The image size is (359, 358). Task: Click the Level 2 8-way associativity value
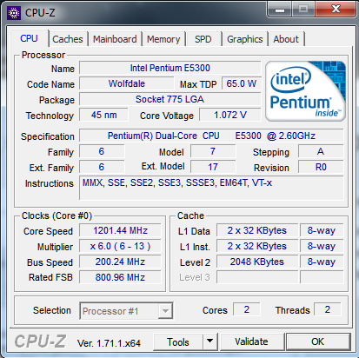coord(322,262)
